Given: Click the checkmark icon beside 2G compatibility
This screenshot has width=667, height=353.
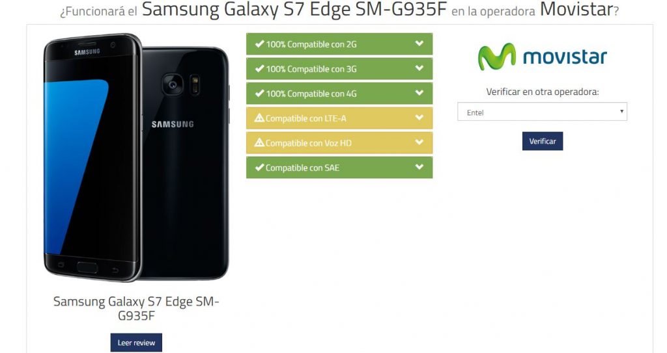Looking at the screenshot, I should point(259,44).
